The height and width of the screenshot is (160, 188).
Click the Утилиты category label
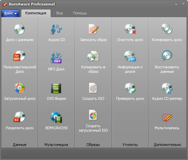(x=130, y=145)
